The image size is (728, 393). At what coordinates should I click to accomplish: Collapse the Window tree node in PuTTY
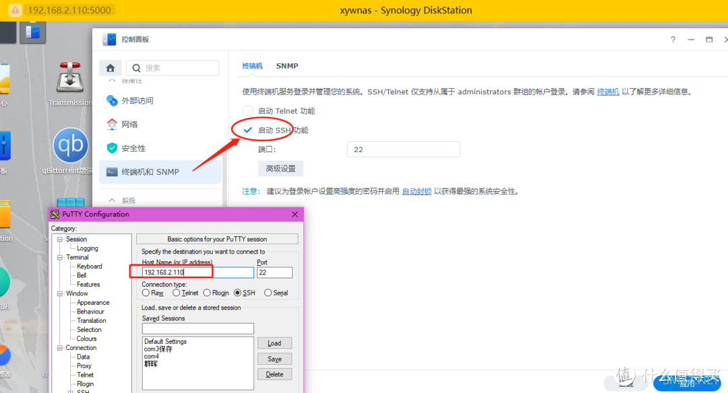point(60,293)
